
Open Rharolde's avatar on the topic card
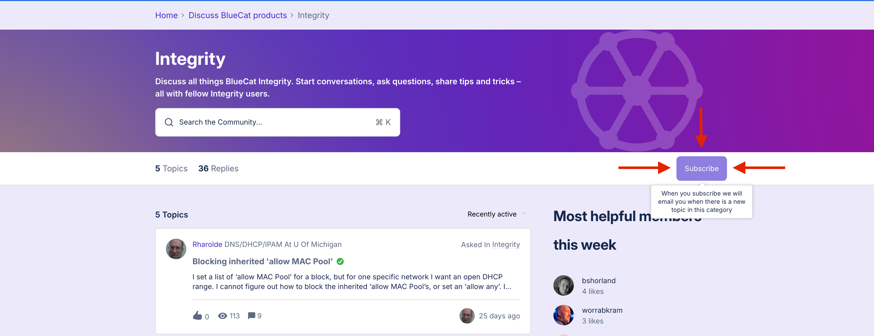click(x=176, y=249)
